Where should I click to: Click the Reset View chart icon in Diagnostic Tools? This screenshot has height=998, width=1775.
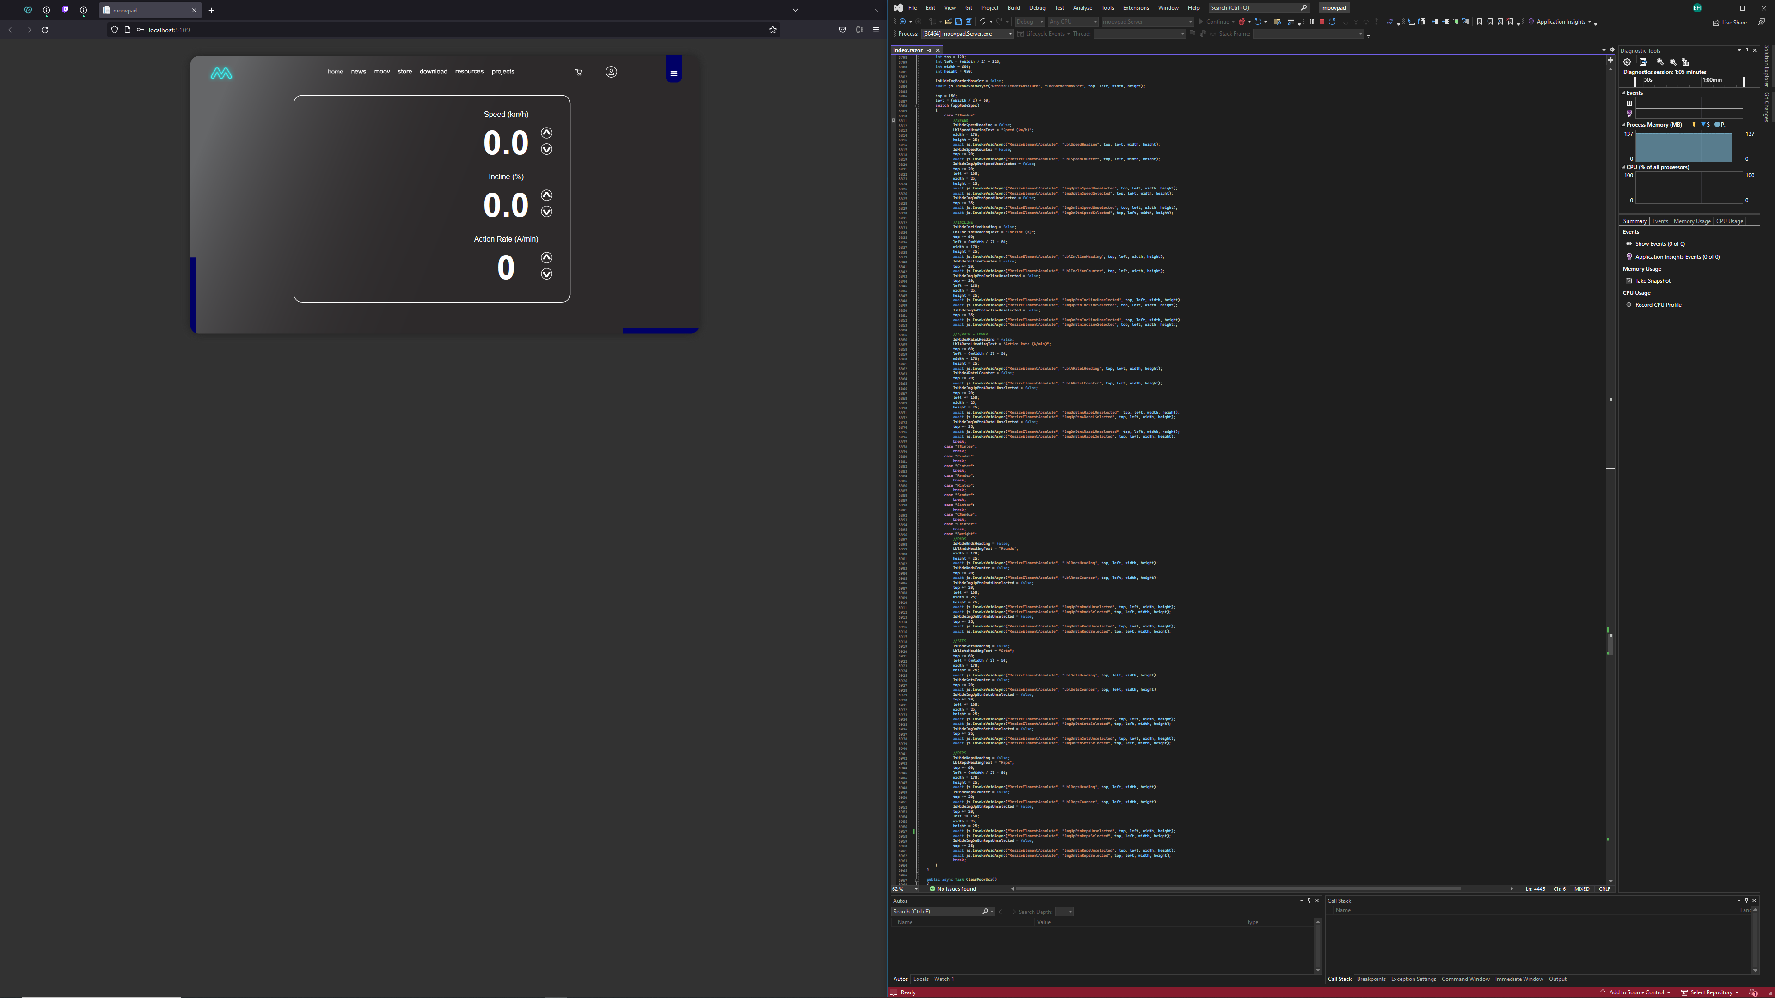coord(1685,62)
